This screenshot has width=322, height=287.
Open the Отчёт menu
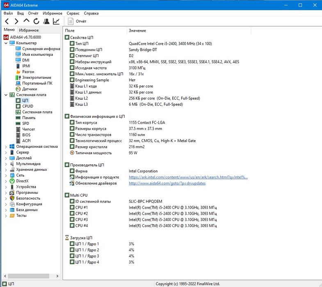point(33,14)
